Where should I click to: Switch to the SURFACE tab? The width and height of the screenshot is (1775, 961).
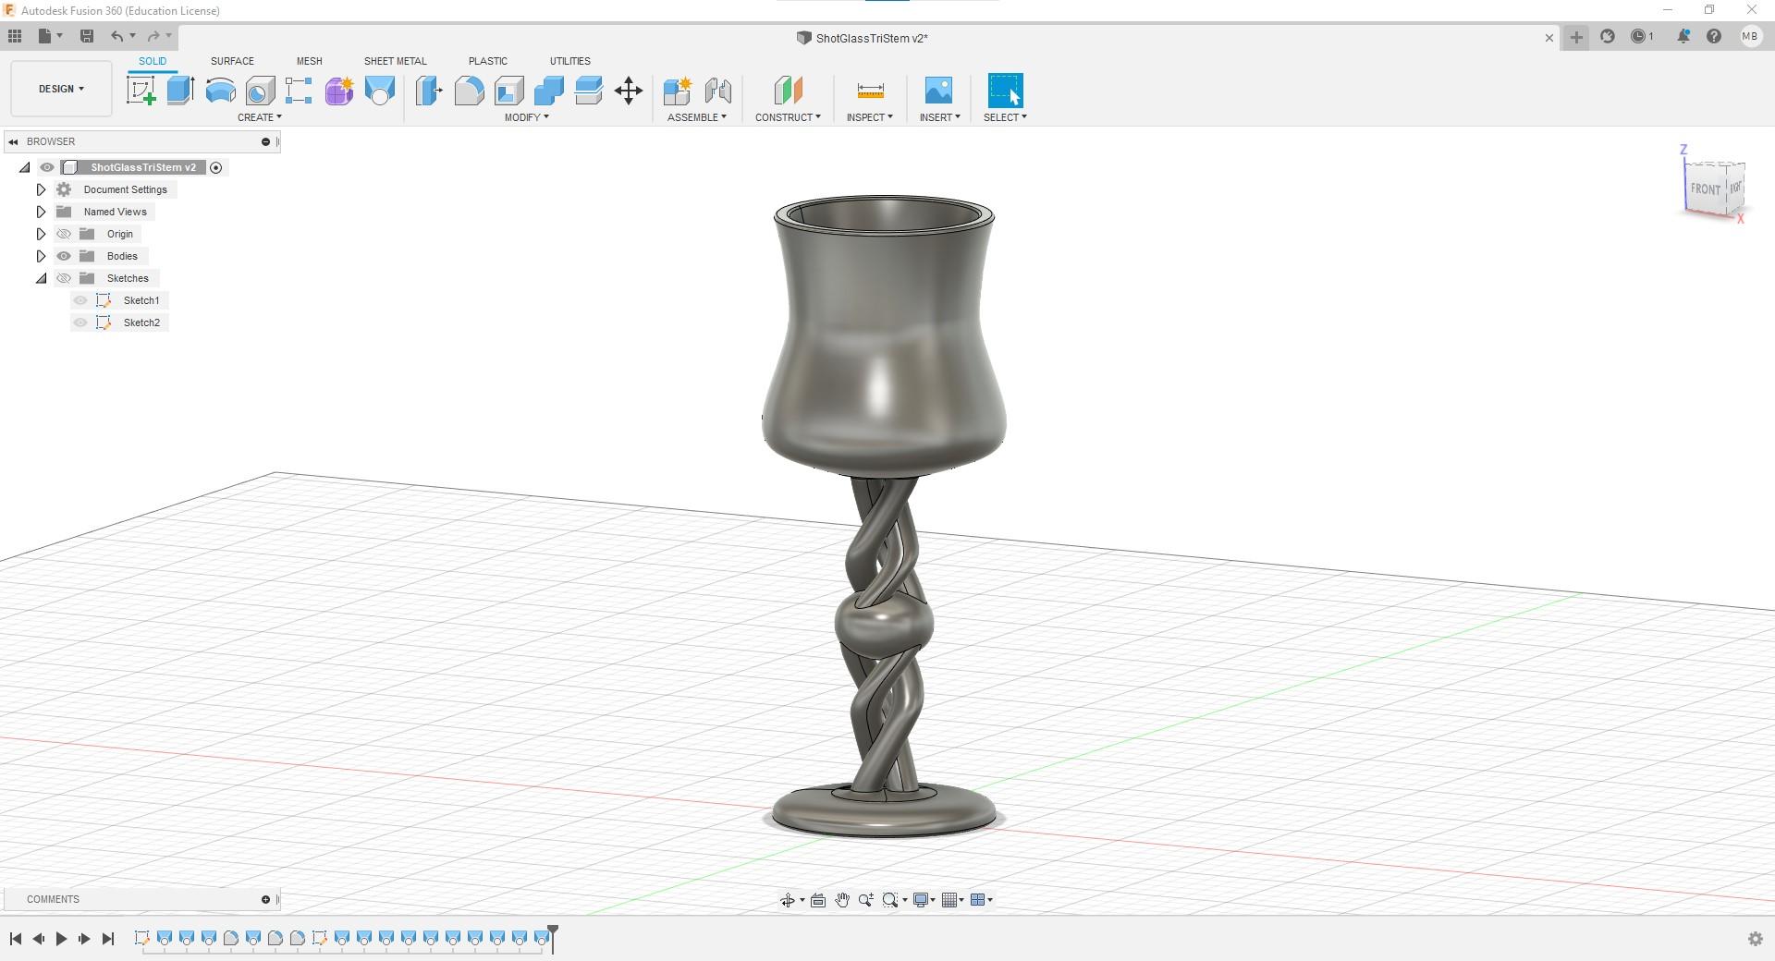pyautogui.click(x=232, y=61)
